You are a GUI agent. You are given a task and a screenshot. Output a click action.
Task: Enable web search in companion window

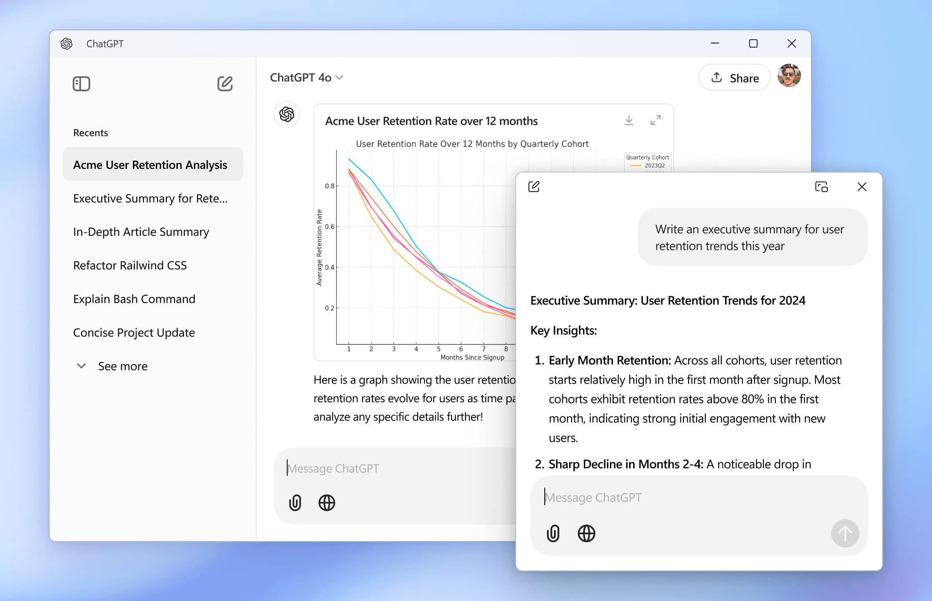pyautogui.click(x=586, y=533)
